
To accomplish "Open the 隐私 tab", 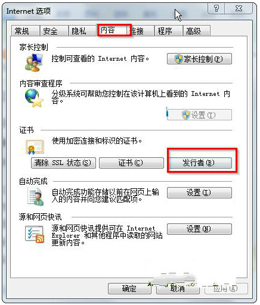I will (x=82, y=31).
